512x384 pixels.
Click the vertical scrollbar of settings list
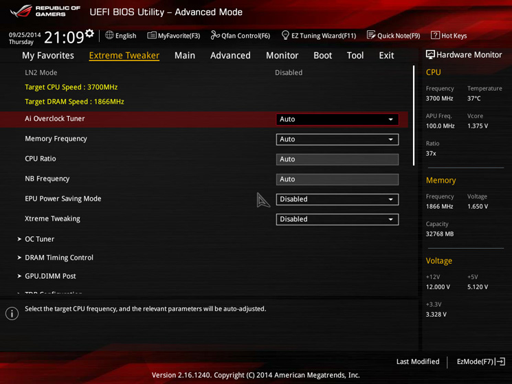point(414,115)
